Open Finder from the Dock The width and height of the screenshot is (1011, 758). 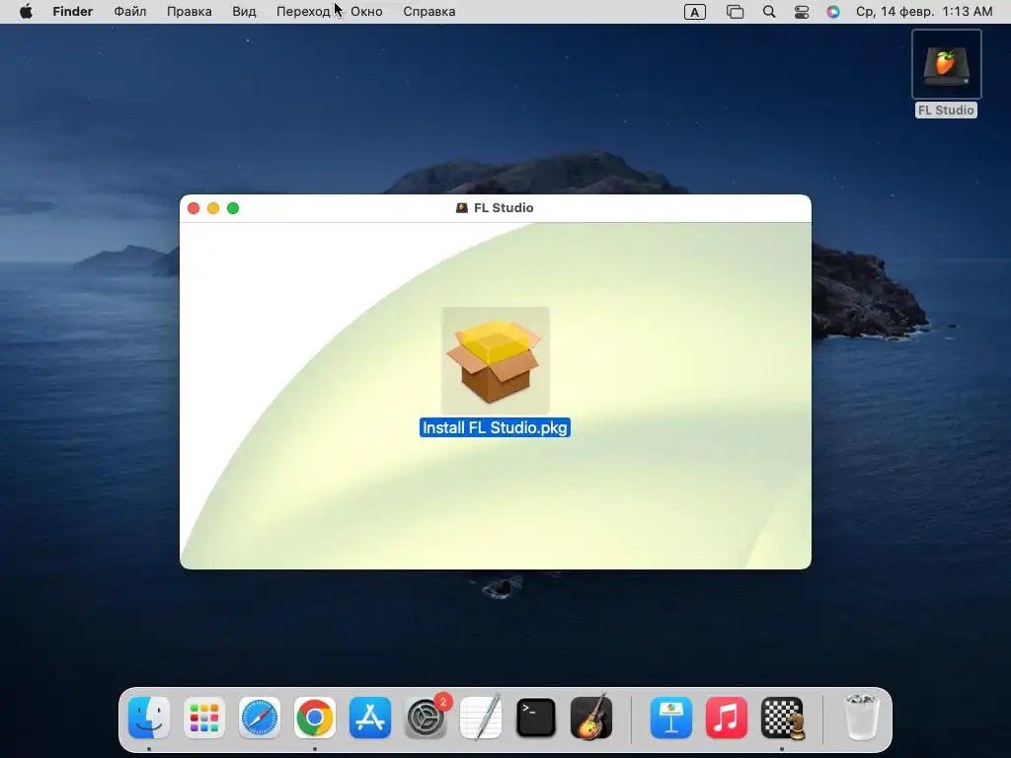pyautogui.click(x=149, y=718)
